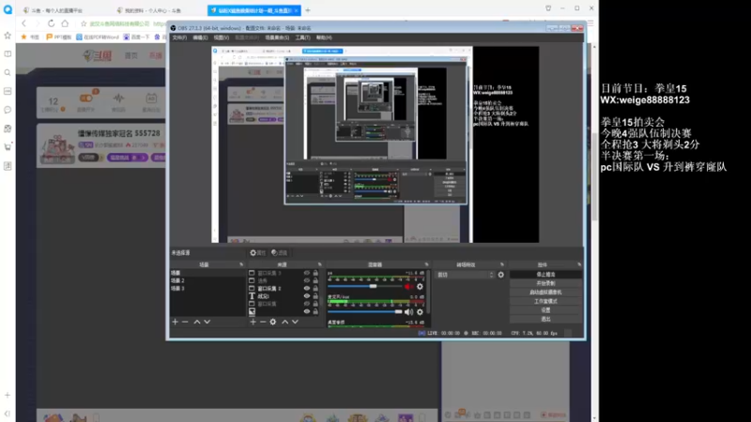Open new browser tab with plus
The width and height of the screenshot is (751, 422).
tap(308, 10)
